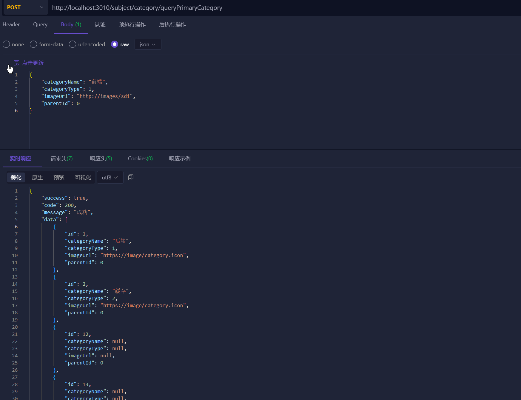The height and width of the screenshot is (400, 521).
Task: Select the urlencoded radio button
Action: pos(73,44)
